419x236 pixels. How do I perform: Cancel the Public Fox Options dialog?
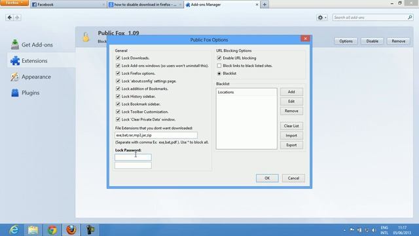(293, 178)
